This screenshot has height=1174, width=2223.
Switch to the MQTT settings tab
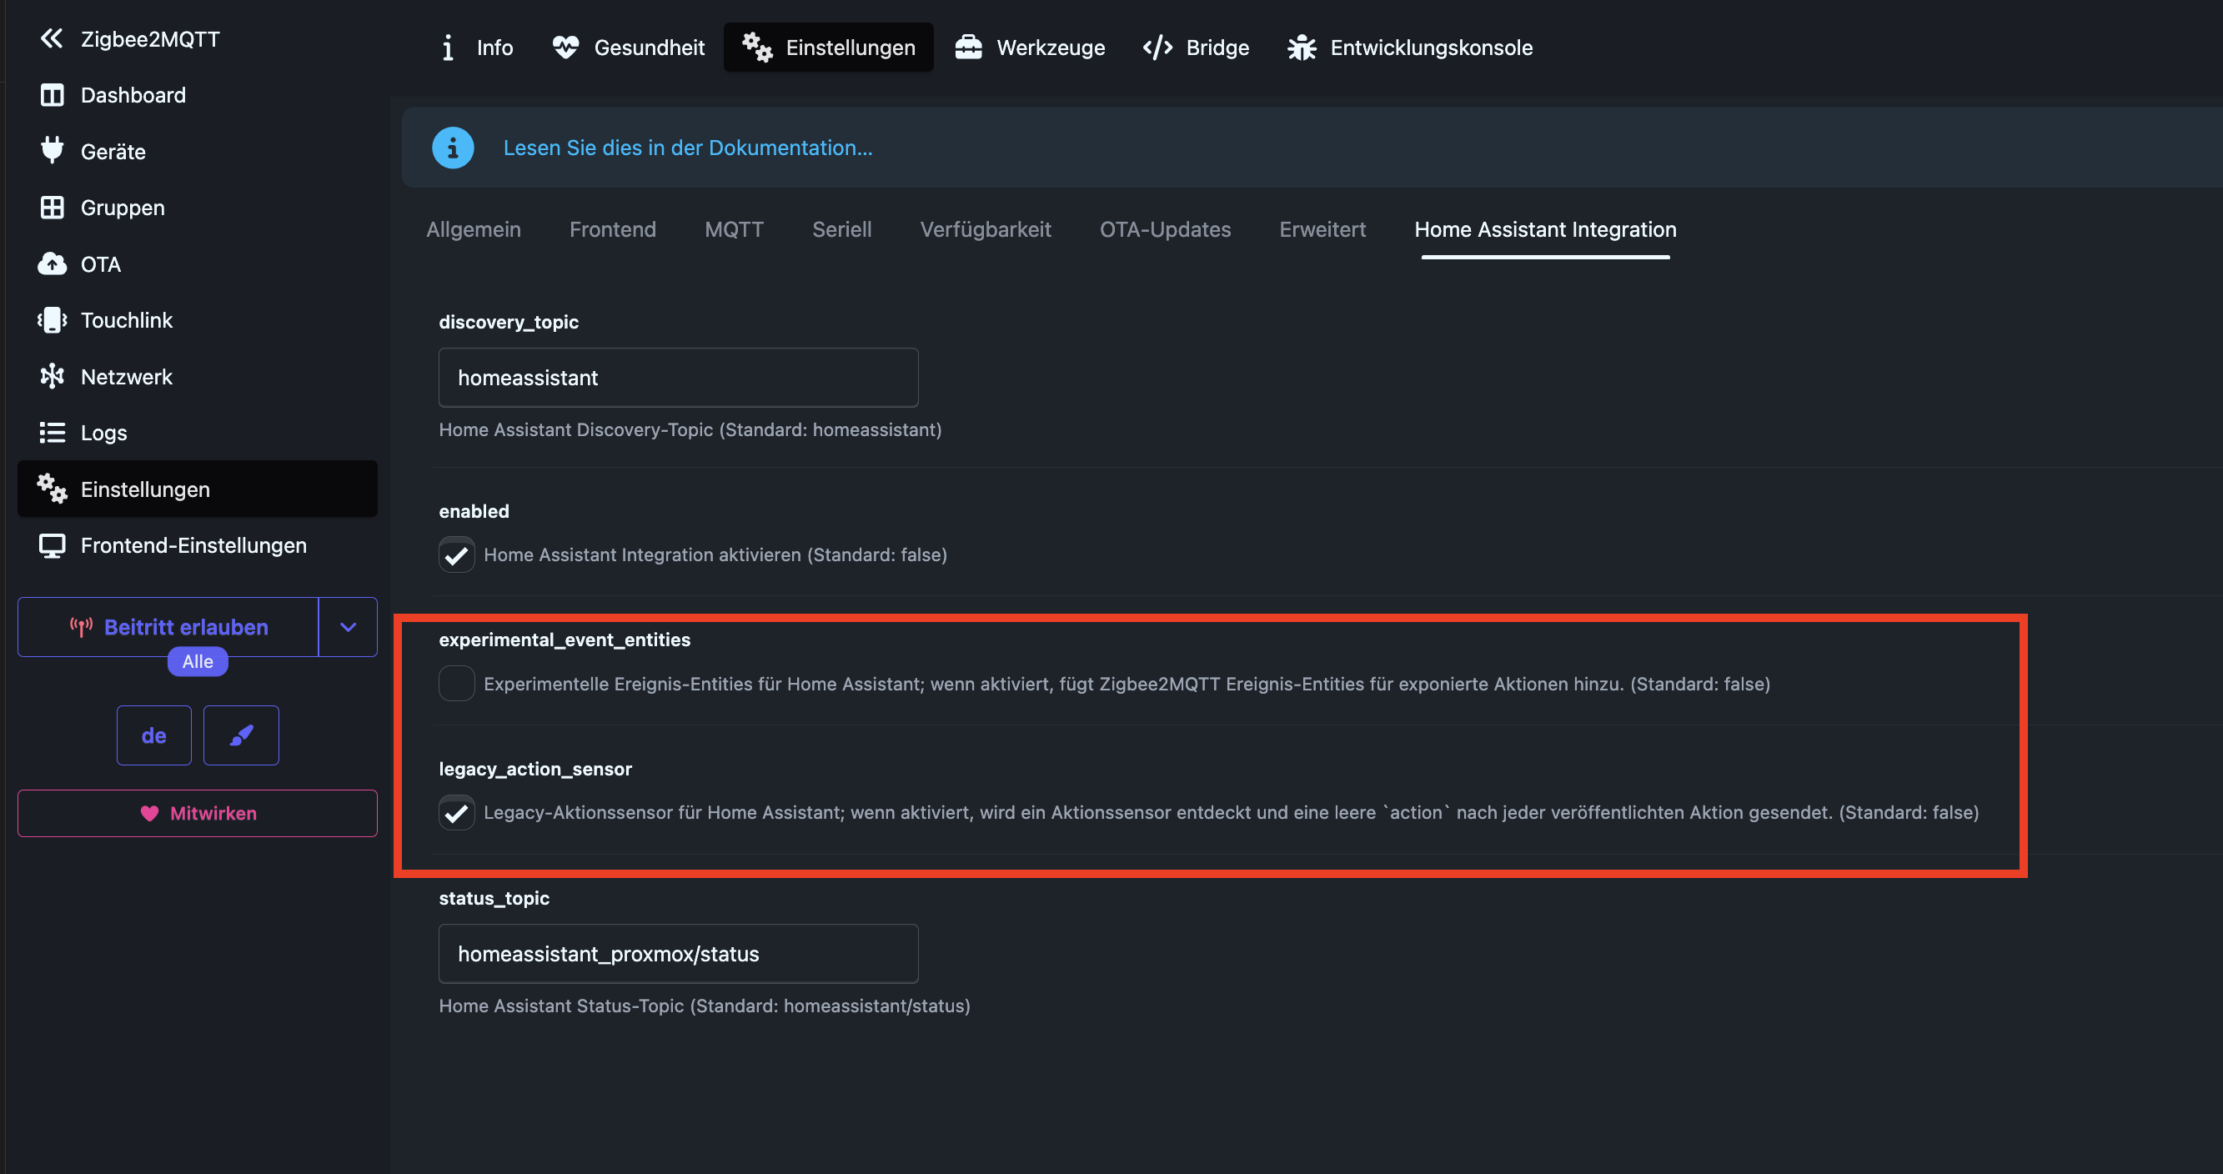click(x=734, y=229)
